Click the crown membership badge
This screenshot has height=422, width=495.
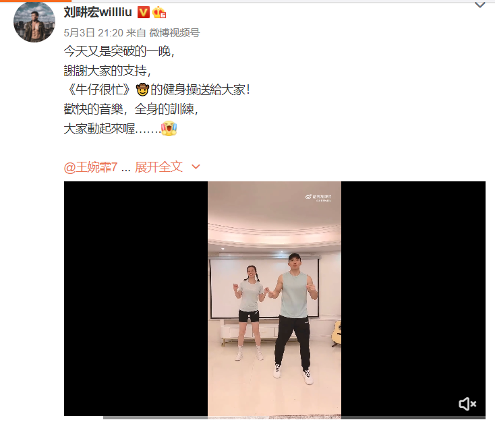[x=159, y=13]
